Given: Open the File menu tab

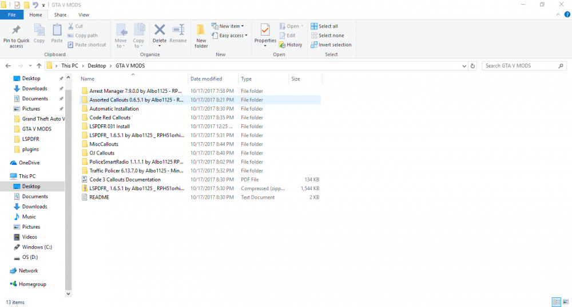Looking at the screenshot, I should 11,15.
